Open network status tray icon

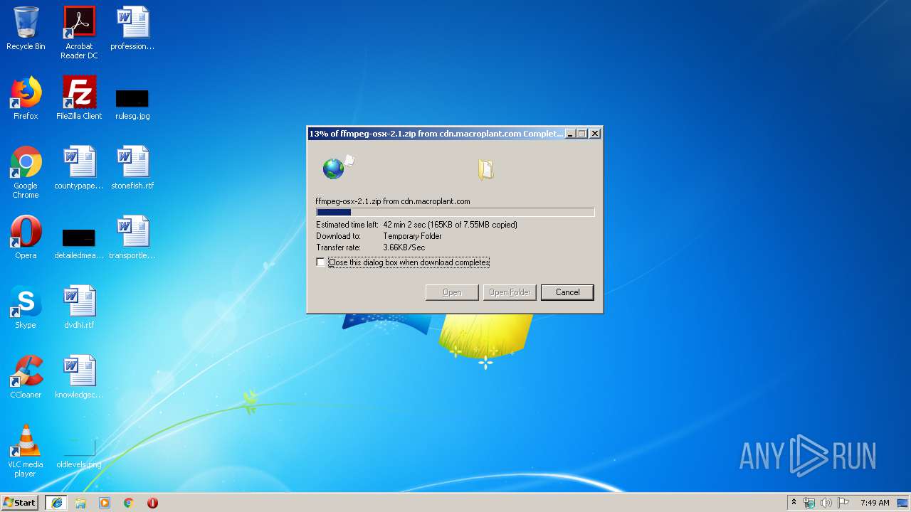(809, 503)
